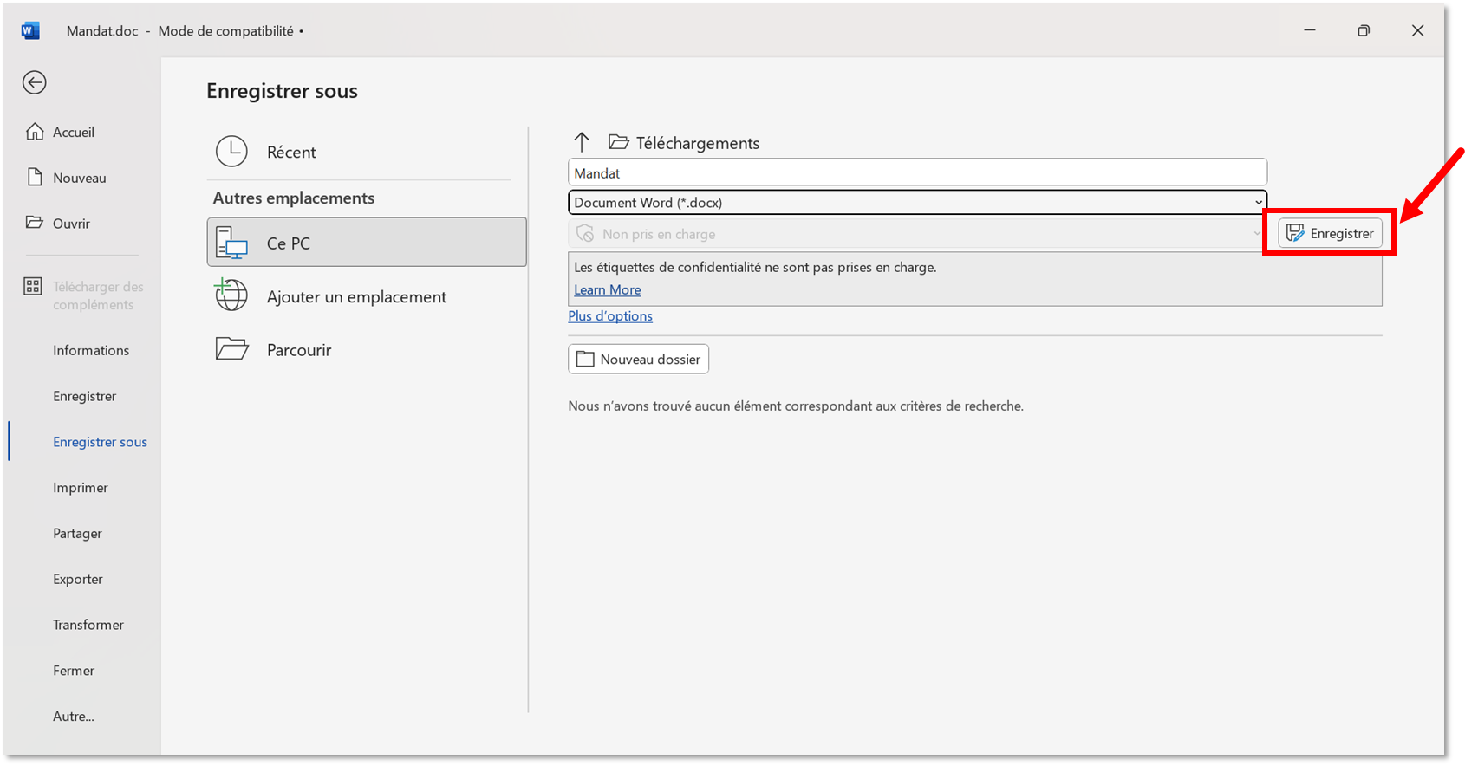Open Informations in the sidebar

pyautogui.click(x=91, y=350)
